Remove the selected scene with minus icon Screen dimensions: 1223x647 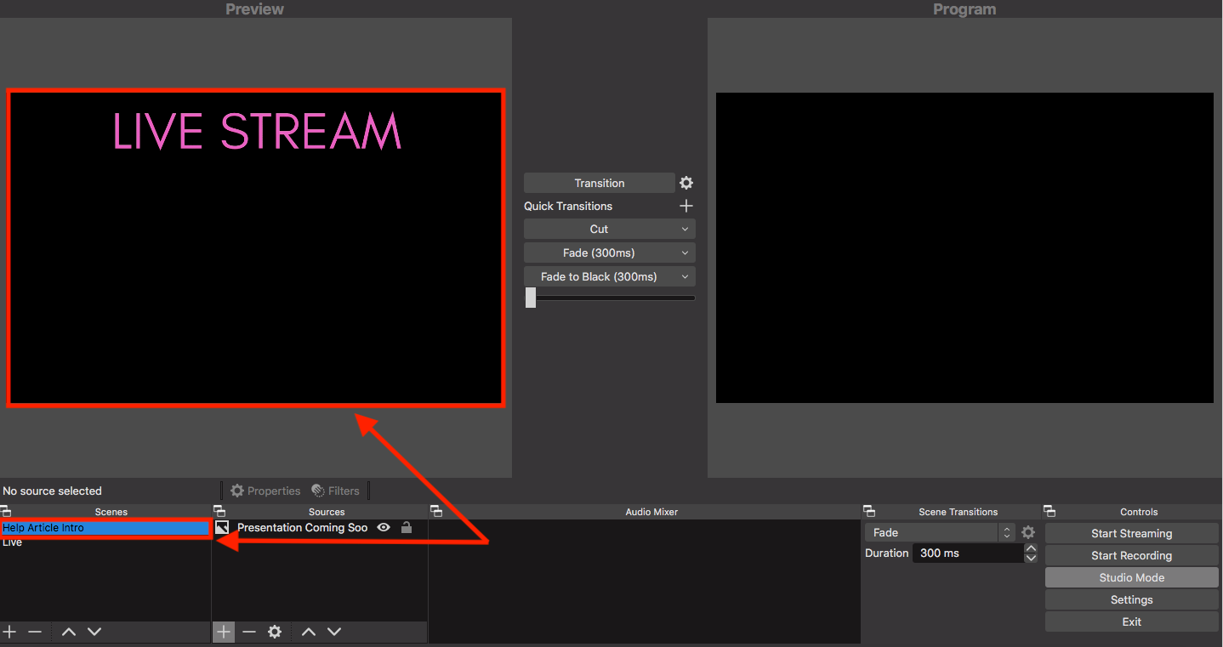point(35,632)
